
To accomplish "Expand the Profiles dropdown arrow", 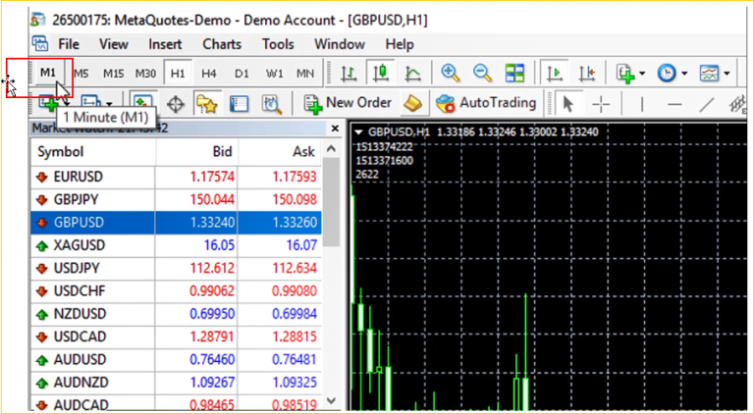I will click(109, 104).
